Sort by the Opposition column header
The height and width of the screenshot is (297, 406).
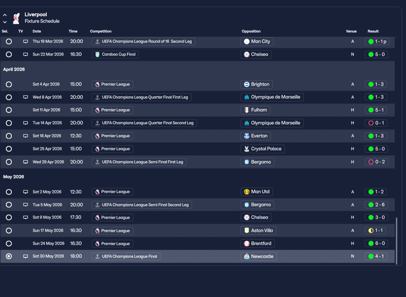(x=251, y=31)
